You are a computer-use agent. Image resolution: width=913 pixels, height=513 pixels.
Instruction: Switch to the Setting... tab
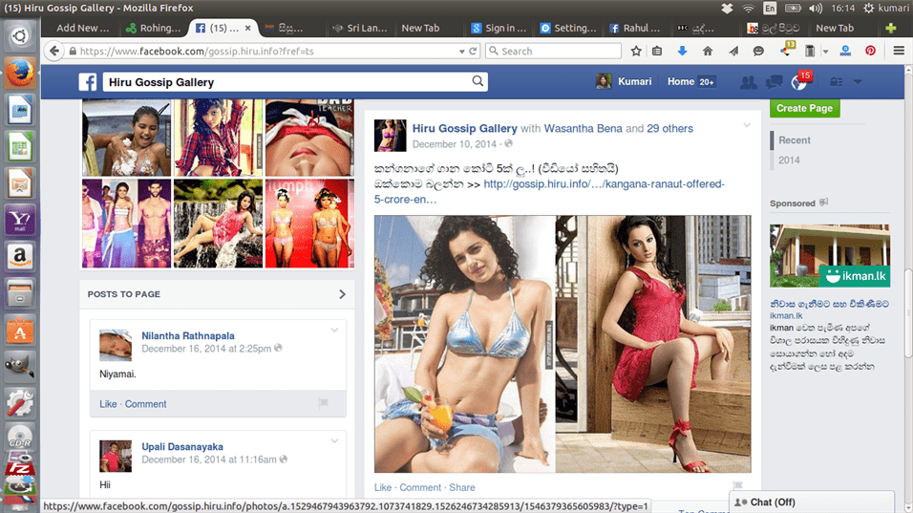[x=567, y=28]
